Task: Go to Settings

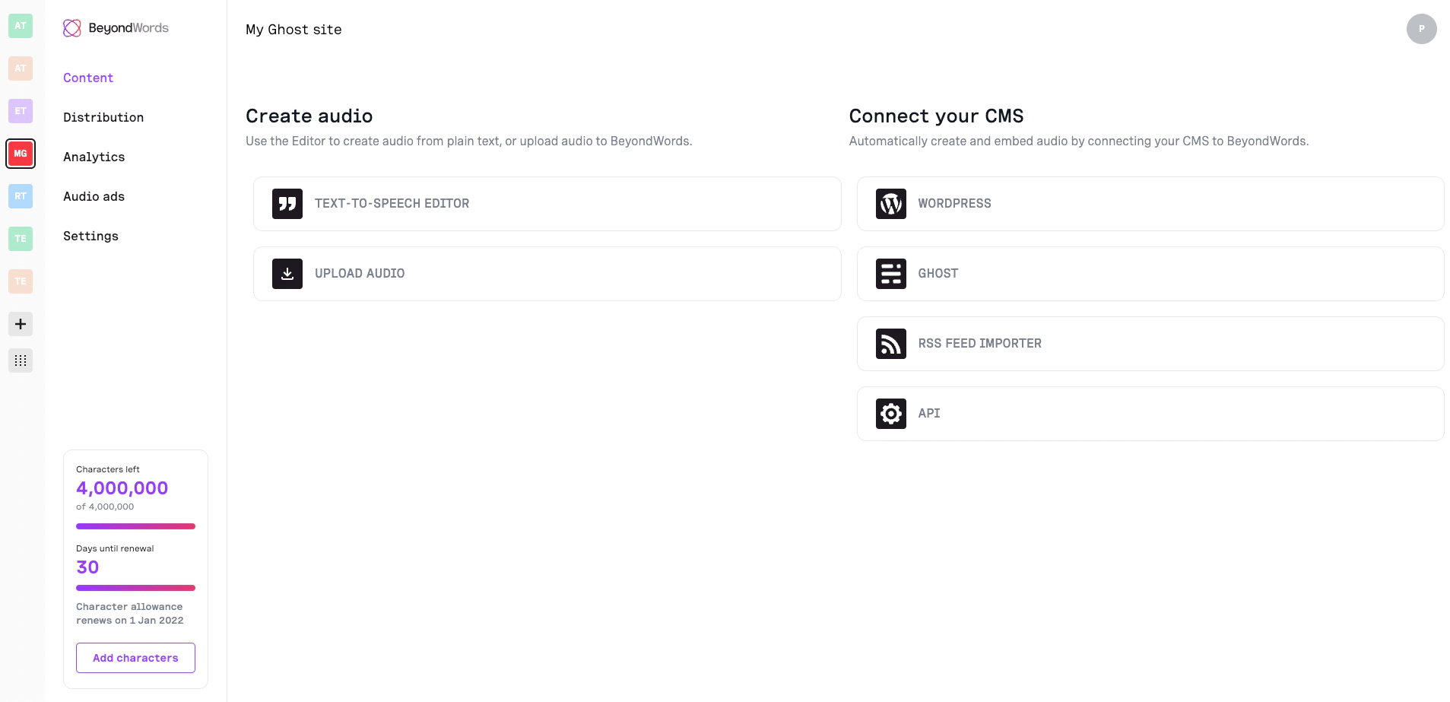Action: click(90, 236)
